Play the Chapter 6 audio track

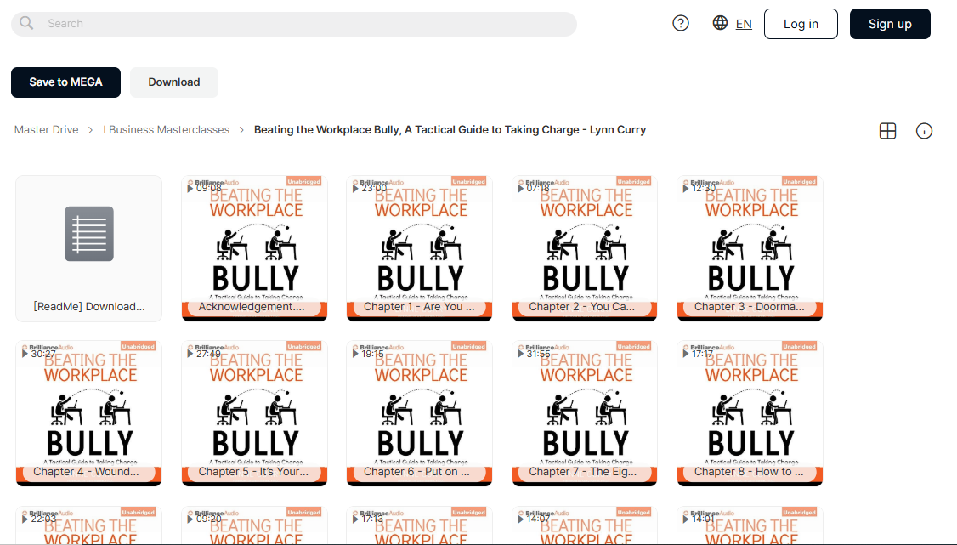coord(355,354)
